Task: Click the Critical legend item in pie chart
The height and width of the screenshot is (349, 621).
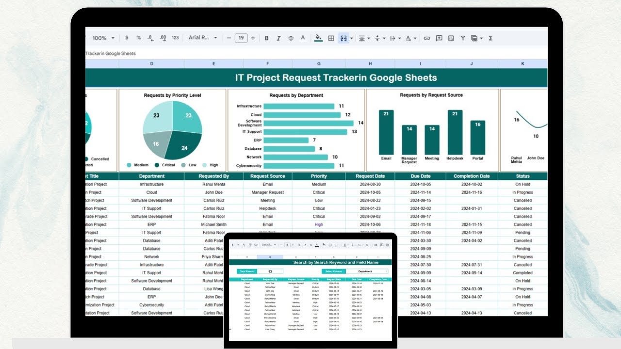Action: 166,165
